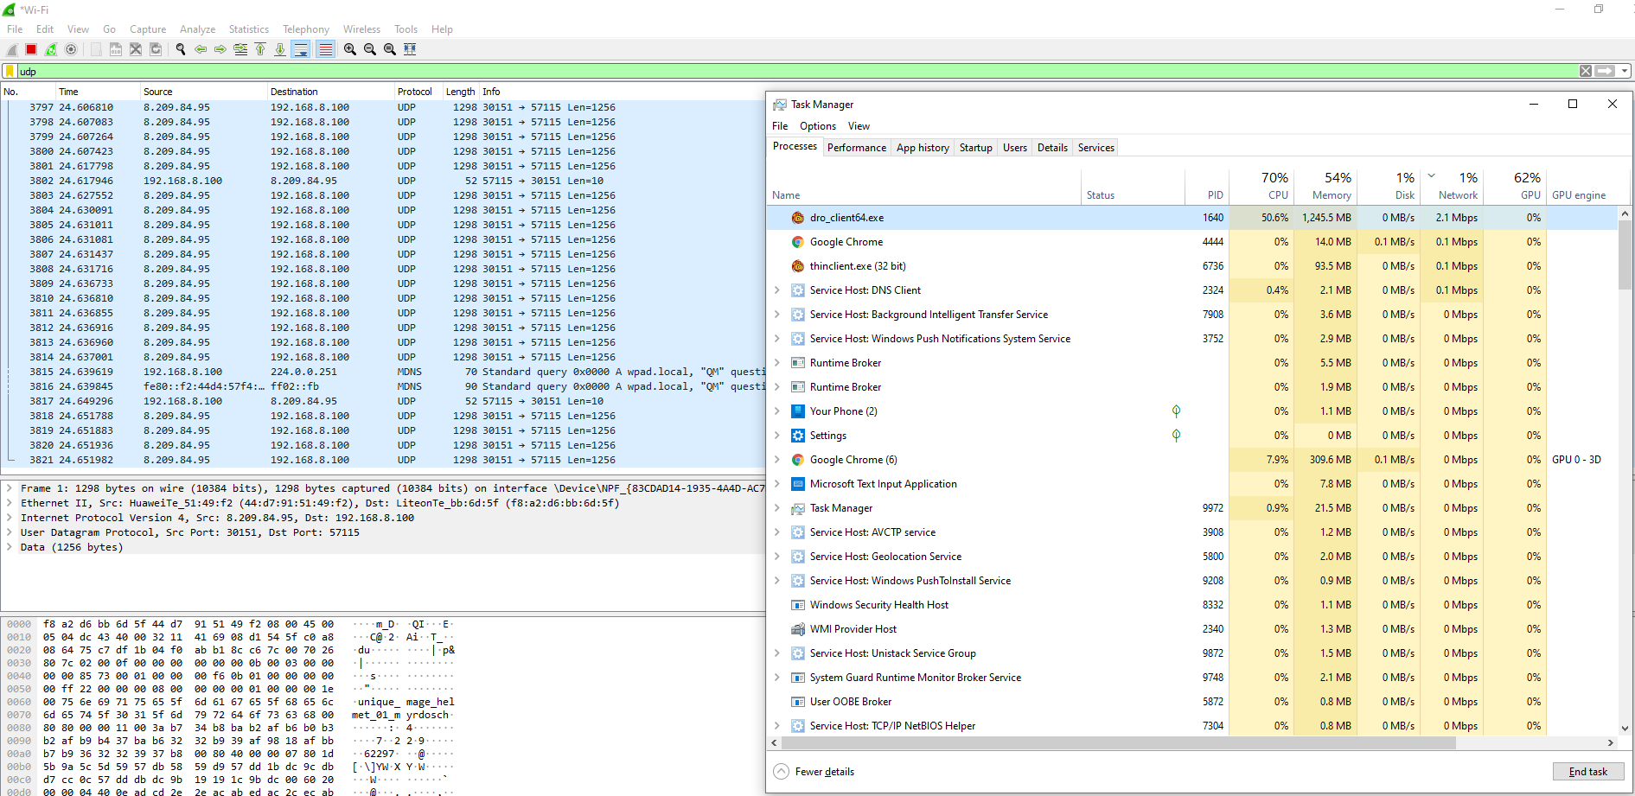Open a capture file from the toolbar
Screen dimensions: 1635x796
point(96,49)
